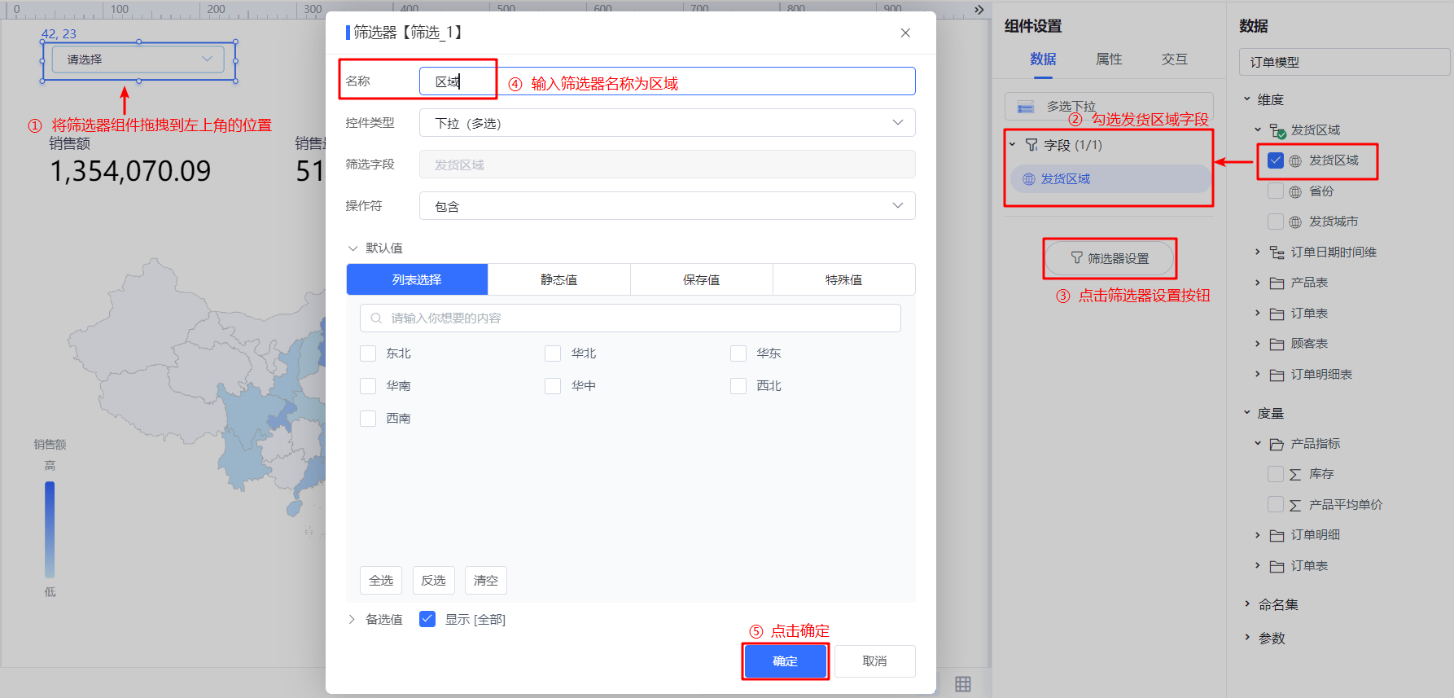1454x698 pixels.
Task: Expand the 命名集 node
Action: [1247, 604]
